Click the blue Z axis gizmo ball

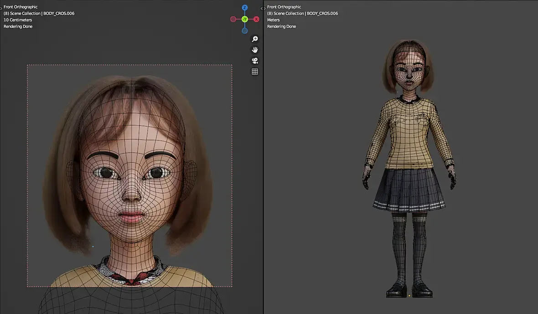point(245,8)
